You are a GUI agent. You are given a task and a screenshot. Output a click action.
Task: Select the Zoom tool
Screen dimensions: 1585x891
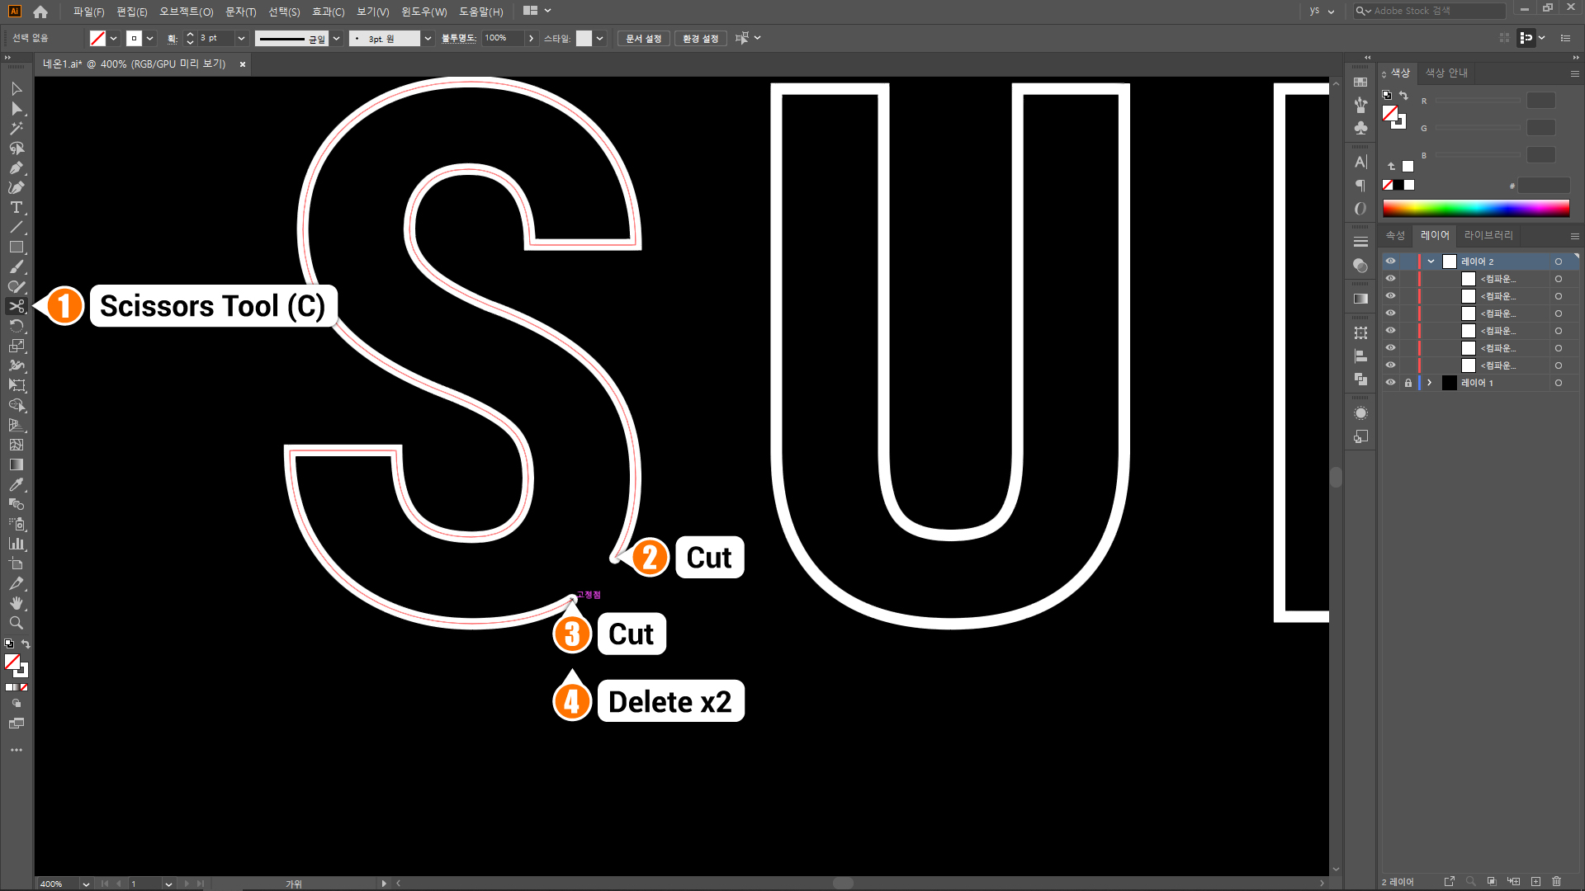tap(17, 623)
